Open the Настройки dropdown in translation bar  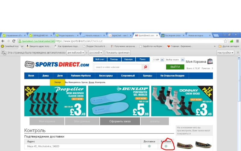(225, 53)
